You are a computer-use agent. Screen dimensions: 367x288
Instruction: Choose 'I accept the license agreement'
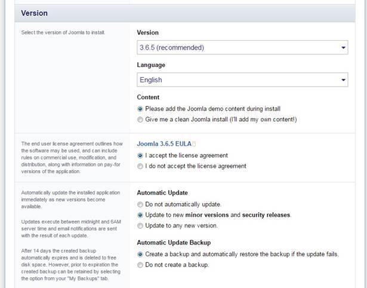point(140,155)
